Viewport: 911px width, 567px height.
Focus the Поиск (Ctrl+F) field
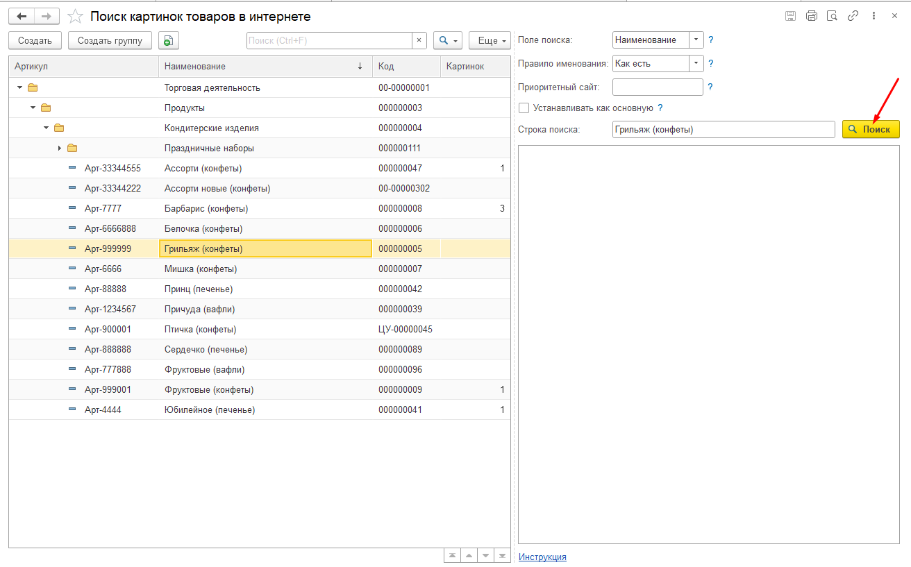click(x=329, y=40)
